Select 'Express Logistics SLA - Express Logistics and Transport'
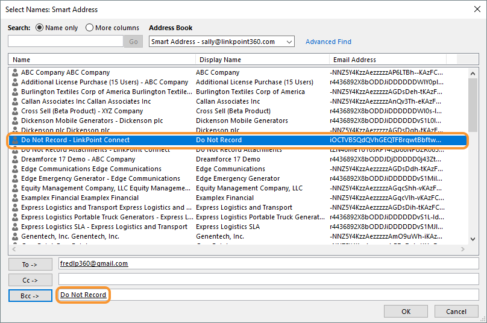Viewport: 487px width, 323px height. pos(104,227)
